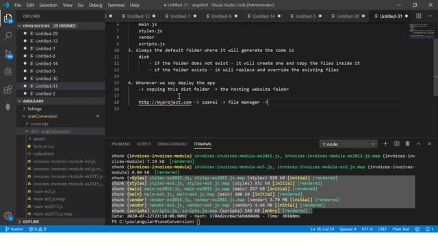Viewport: 438px width, 246px height.
Task: Close the terminal panel
Action: 429,144
